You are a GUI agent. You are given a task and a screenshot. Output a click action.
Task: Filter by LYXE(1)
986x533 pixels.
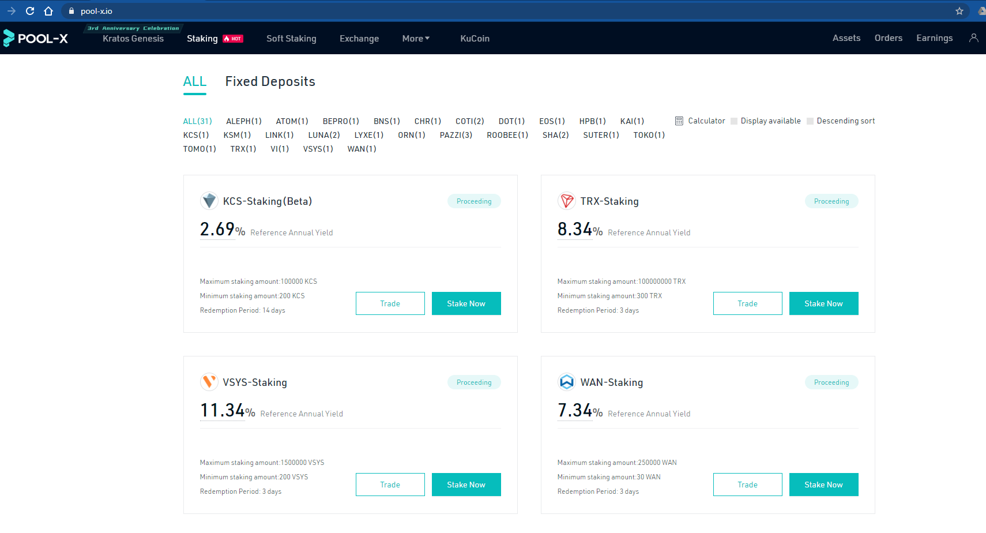point(369,135)
